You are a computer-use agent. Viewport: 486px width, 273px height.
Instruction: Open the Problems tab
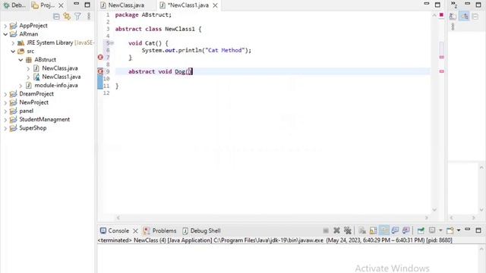160,231
